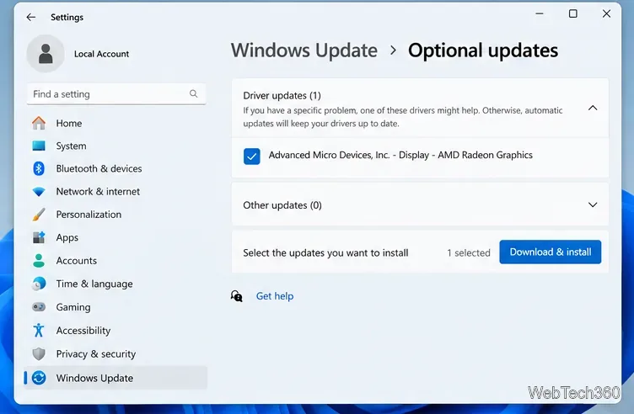Image resolution: width=634 pixels, height=414 pixels.
Task: Click the Personalization paintbrush icon
Action: click(x=39, y=215)
